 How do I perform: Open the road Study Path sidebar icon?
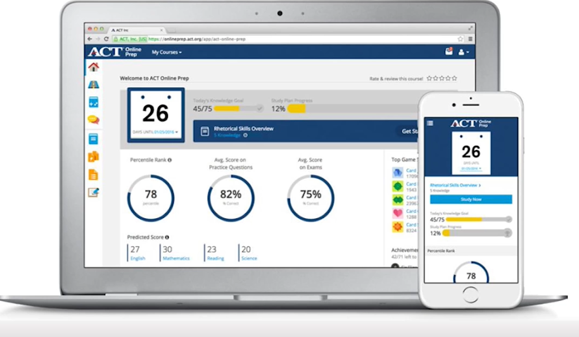click(x=93, y=85)
